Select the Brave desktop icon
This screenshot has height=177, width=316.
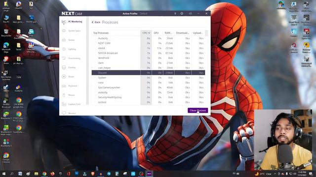pos(6,60)
